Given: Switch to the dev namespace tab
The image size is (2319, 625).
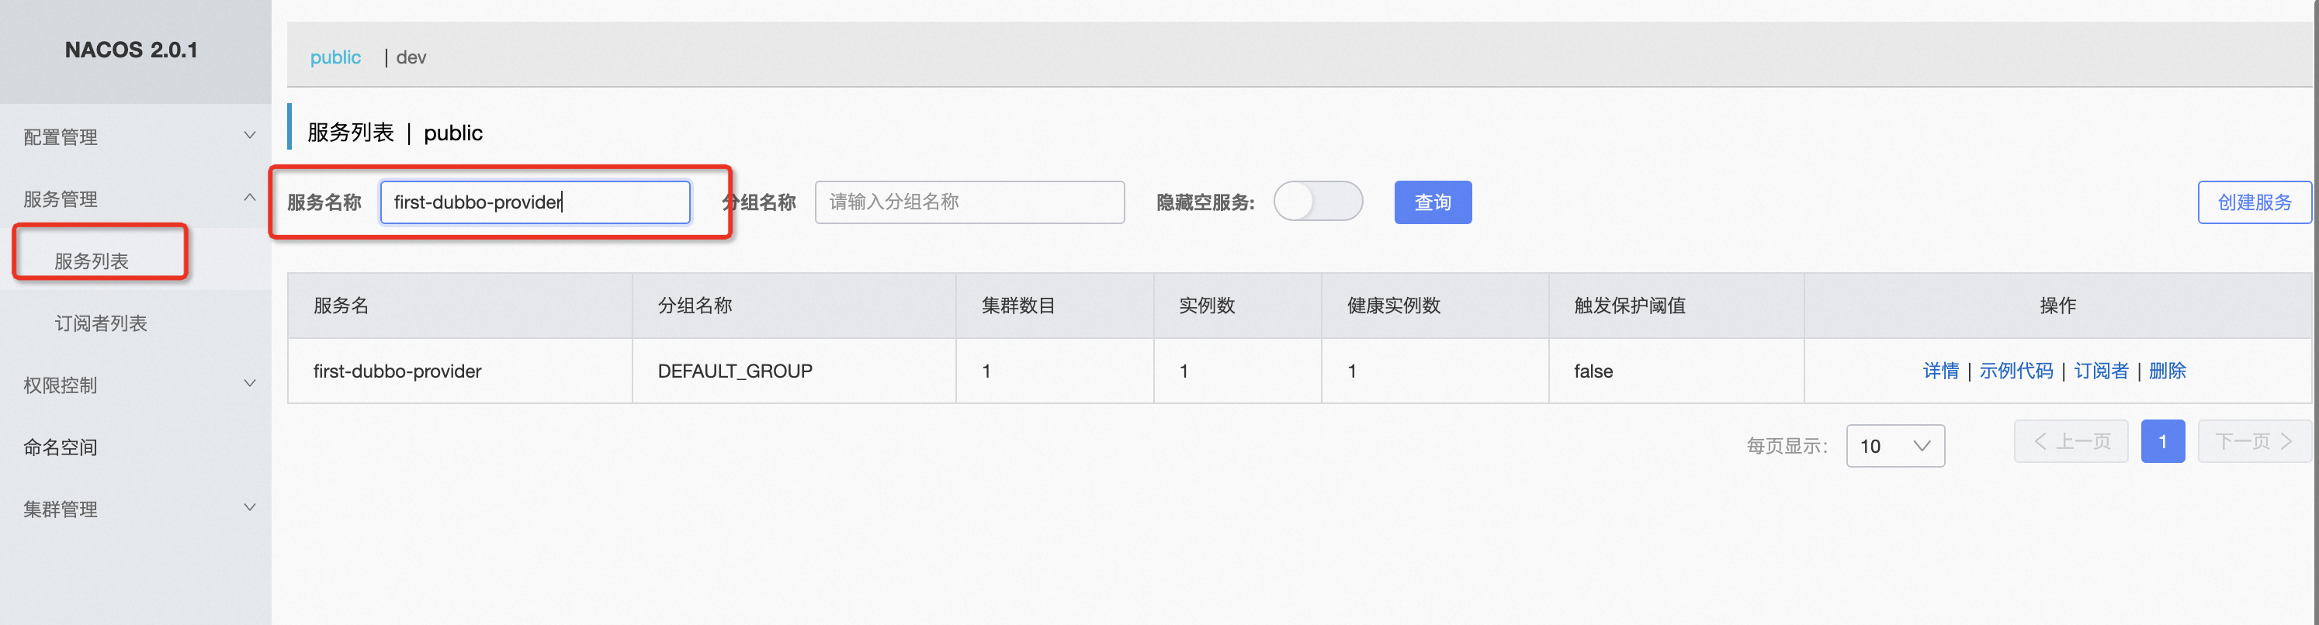Looking at the screenshot, I should click(411, 57).
